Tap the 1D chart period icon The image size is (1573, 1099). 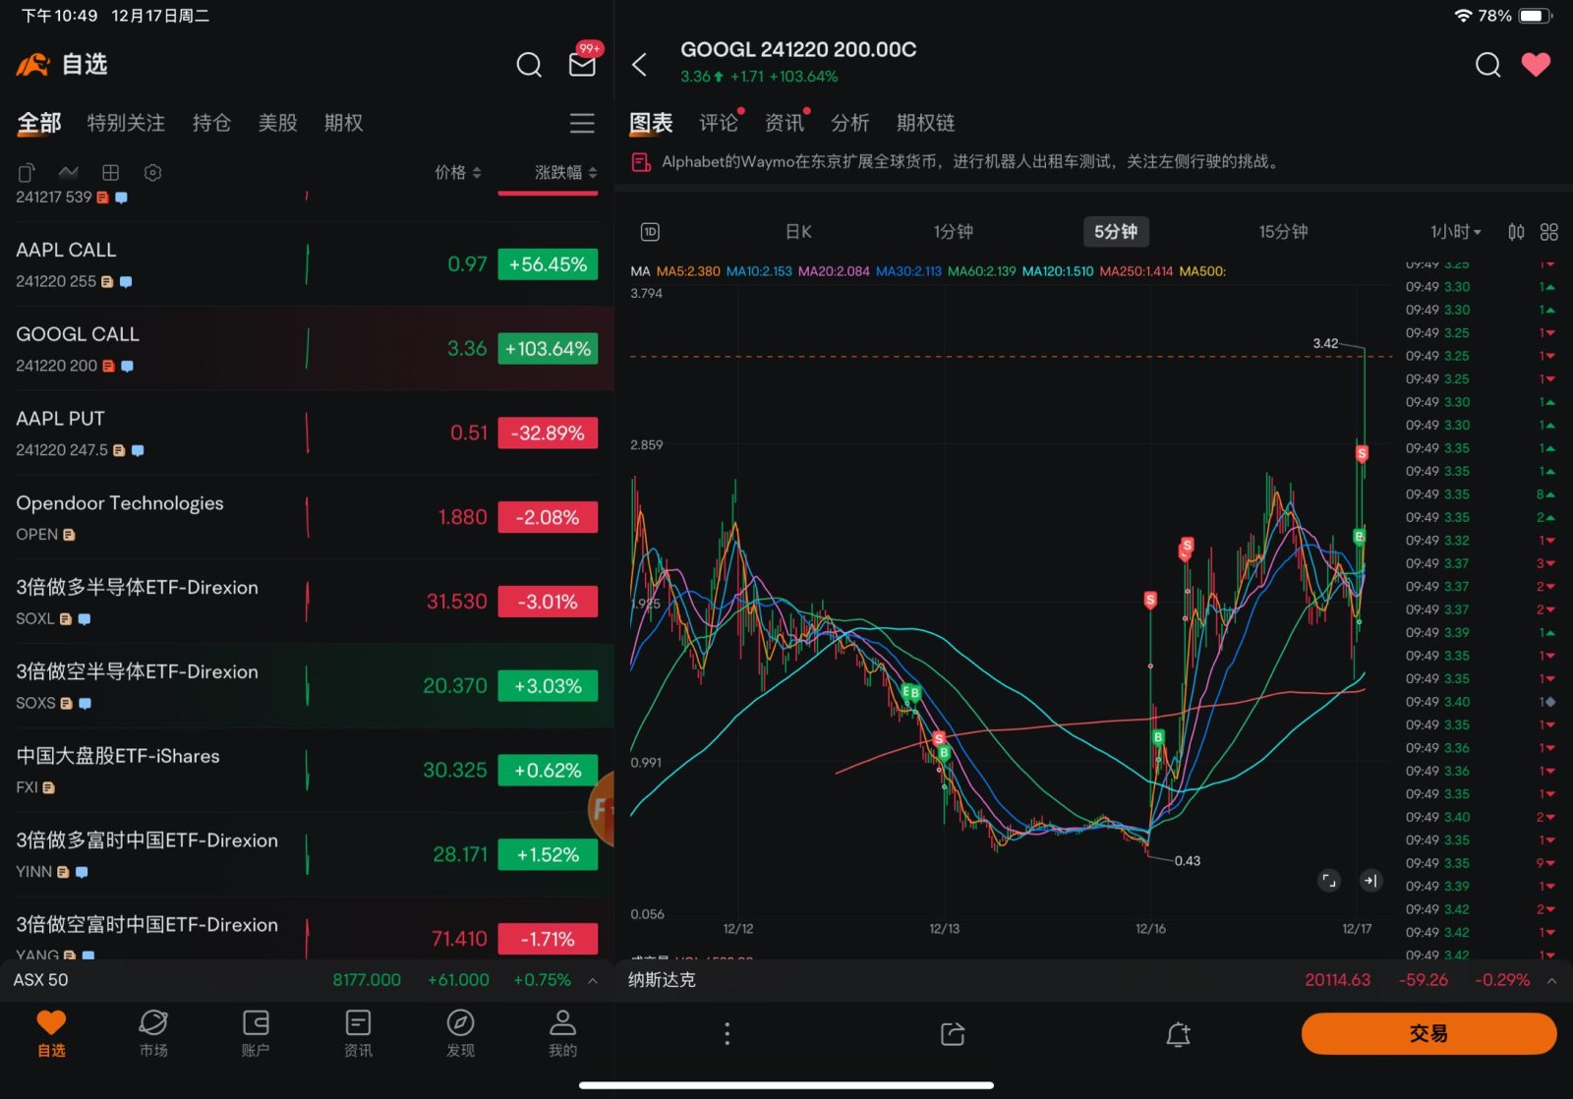click(650, 232)
